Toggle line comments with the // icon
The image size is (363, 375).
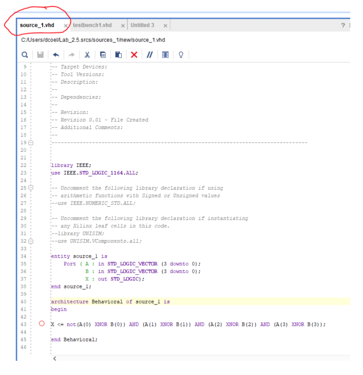150,55
